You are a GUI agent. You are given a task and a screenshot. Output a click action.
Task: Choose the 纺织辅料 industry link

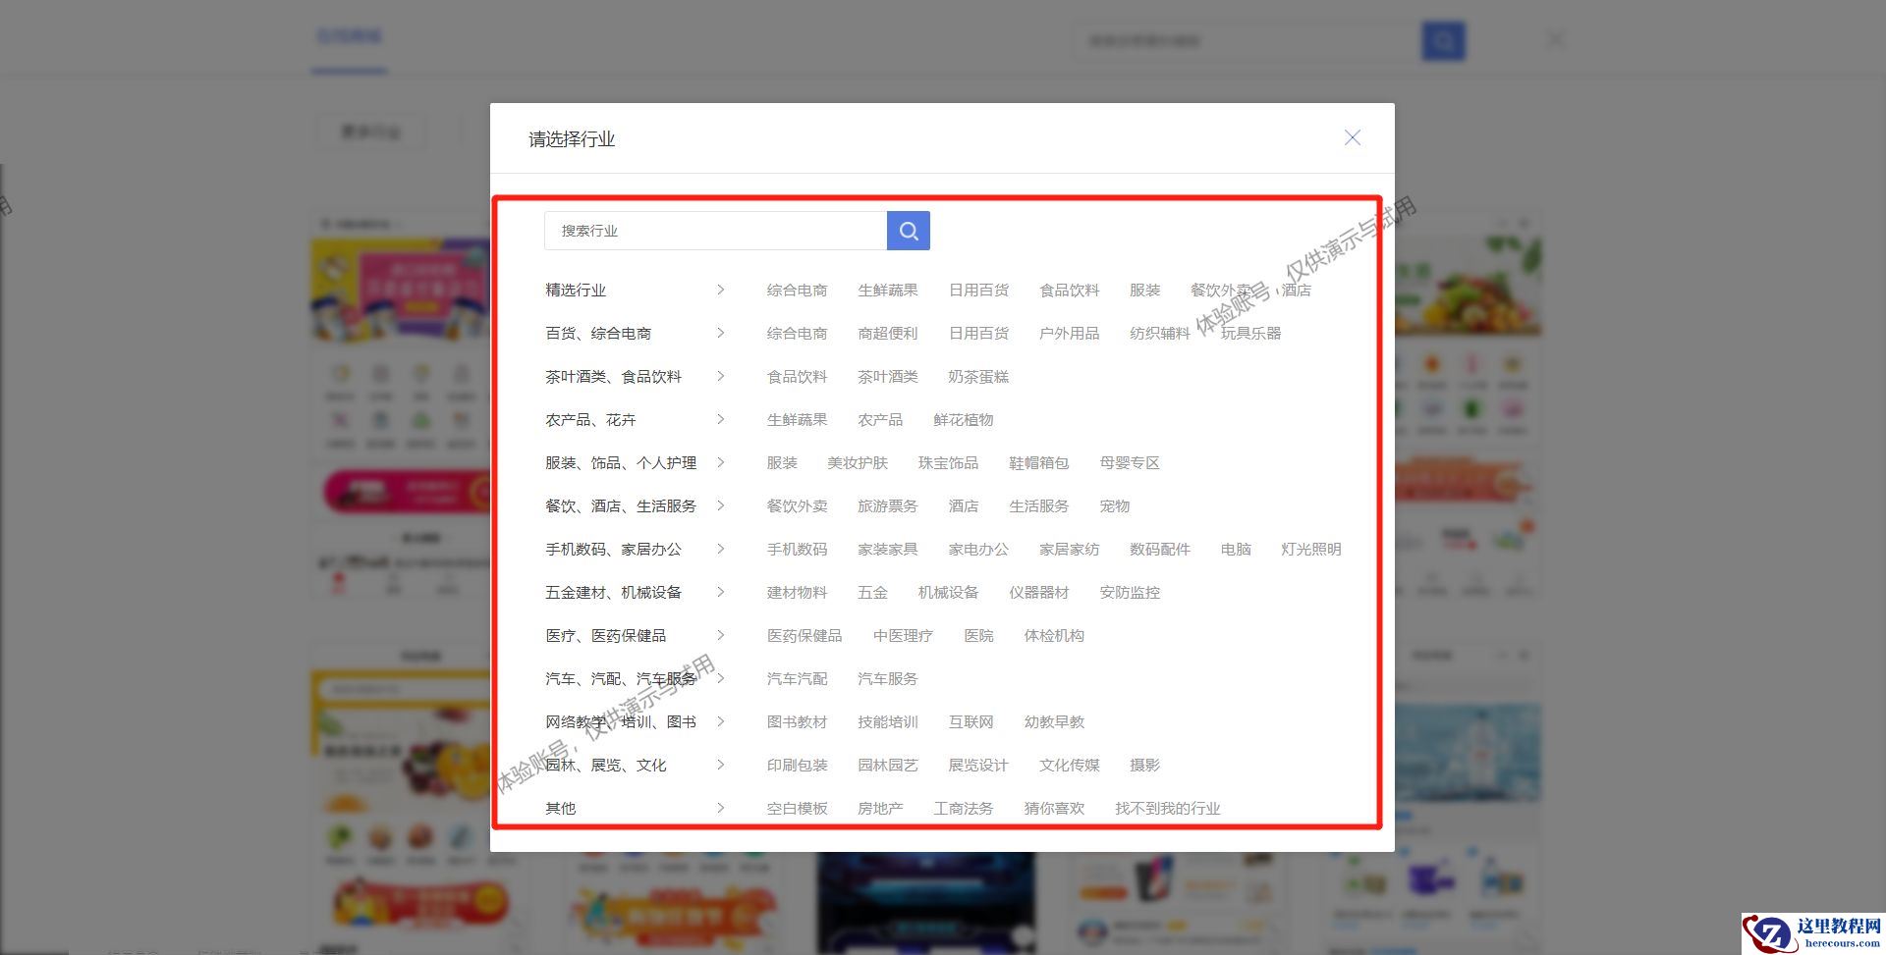pyautogui.click(x=1160, y=334)
